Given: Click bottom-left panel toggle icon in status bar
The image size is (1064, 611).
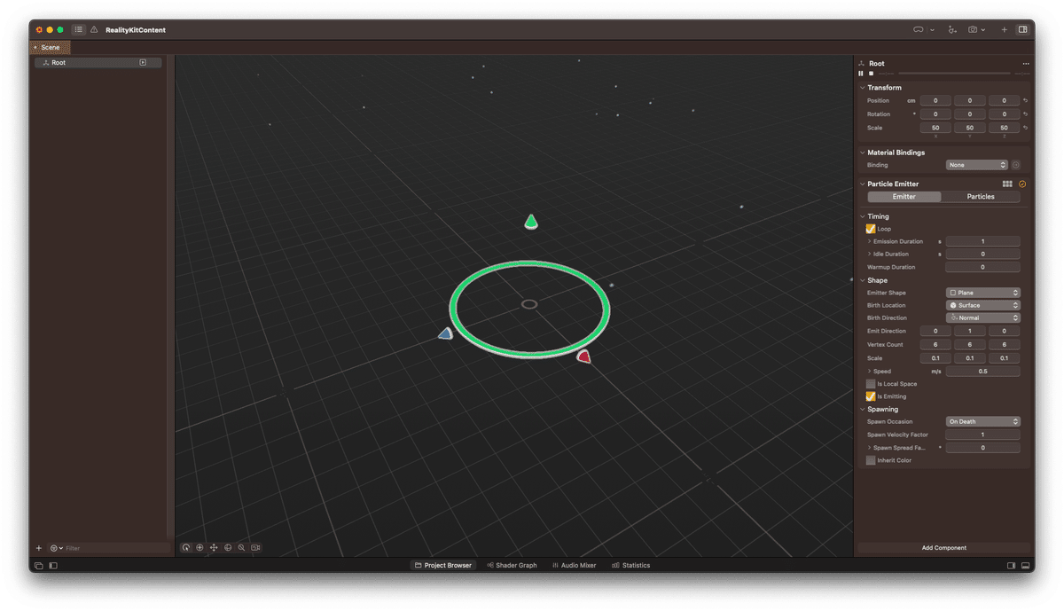Looking at the screenshot, I should pyautogui.click(x=39, y=565).
